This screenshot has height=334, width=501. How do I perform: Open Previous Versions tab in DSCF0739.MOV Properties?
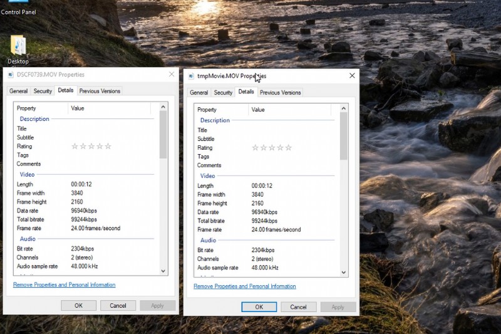pos(100,91)
